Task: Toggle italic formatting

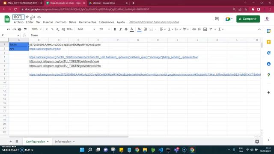Action: [x=120, y=30]
